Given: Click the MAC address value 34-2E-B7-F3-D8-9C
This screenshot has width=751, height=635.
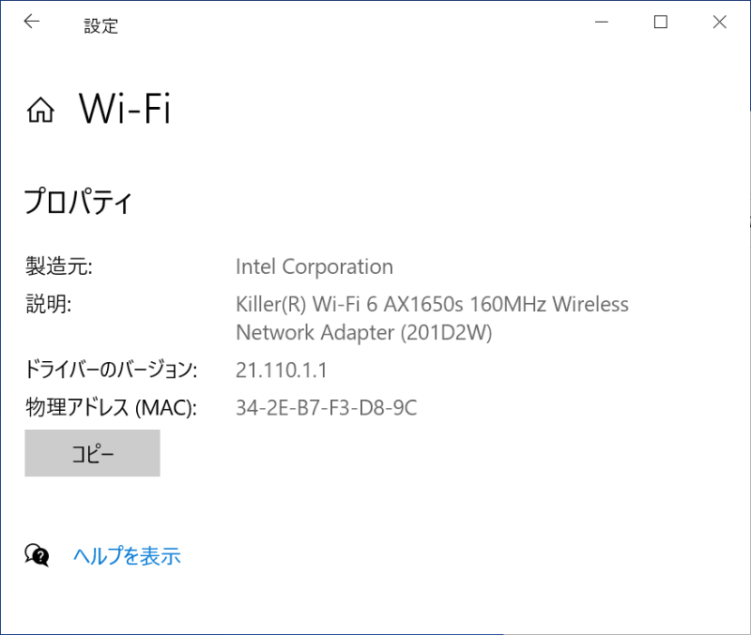Looking at the screenshot, I should coord(326,407).
